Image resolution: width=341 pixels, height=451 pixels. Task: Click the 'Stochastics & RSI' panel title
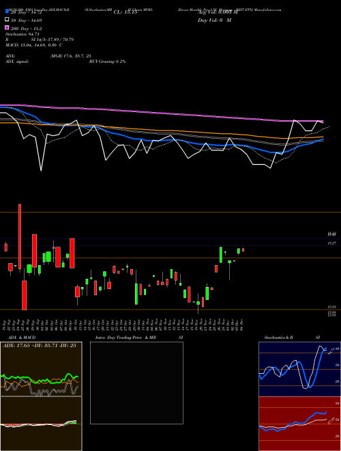click(x=292, y=338)
